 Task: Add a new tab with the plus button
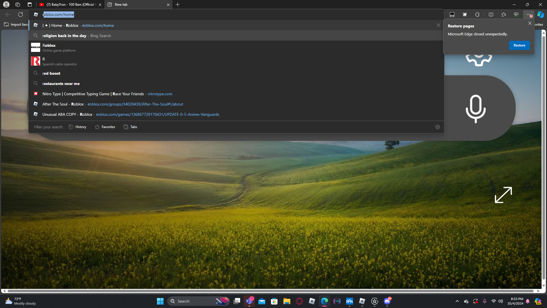coord(178,5)
